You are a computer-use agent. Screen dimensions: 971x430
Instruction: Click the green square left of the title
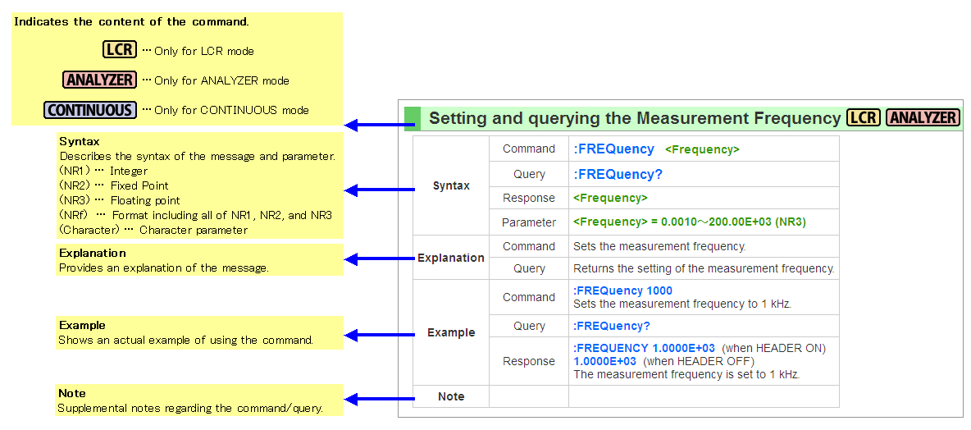[x=412, y=119]
